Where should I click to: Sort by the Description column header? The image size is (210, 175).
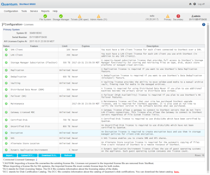tap(152, 46)
